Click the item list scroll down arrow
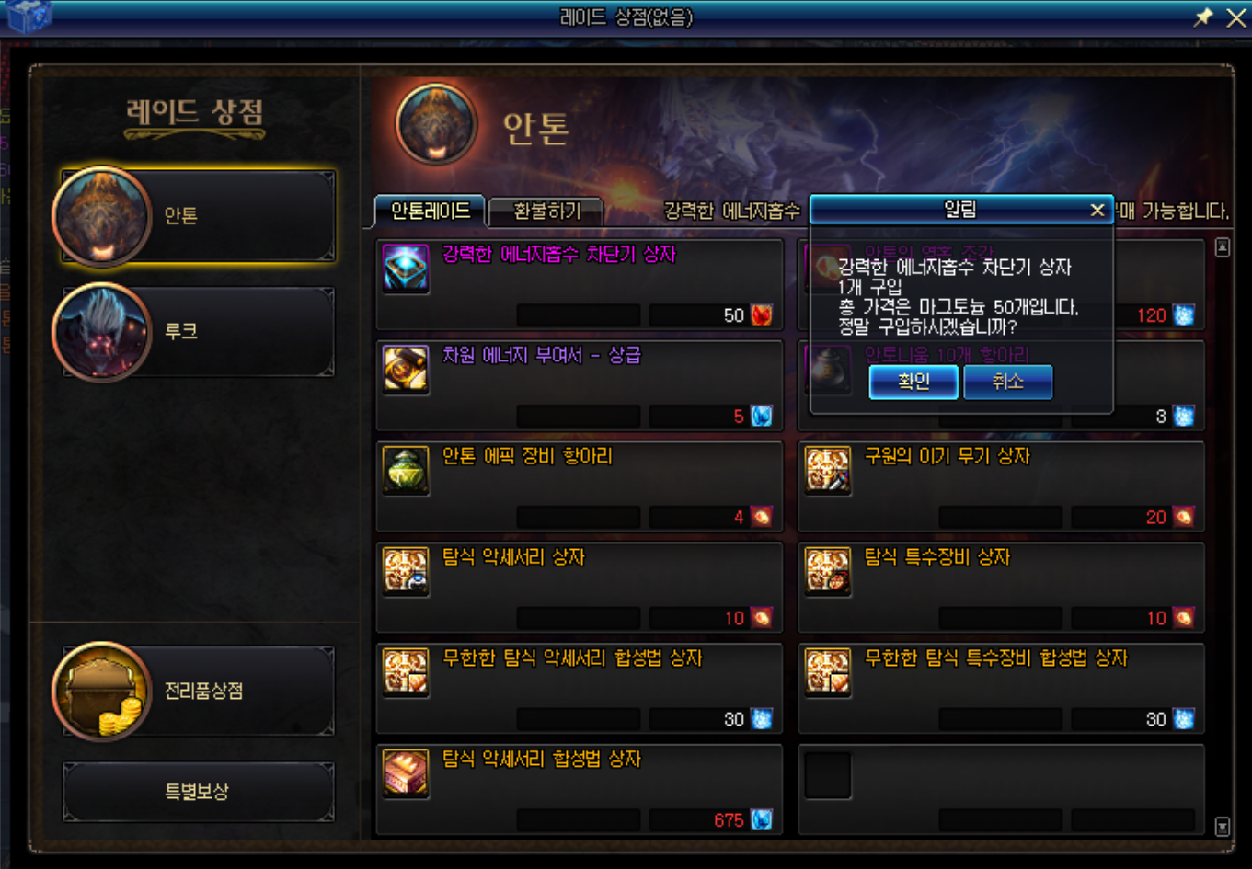Viewport: 1252px width, 869px height. click(x=1222, y=827)
